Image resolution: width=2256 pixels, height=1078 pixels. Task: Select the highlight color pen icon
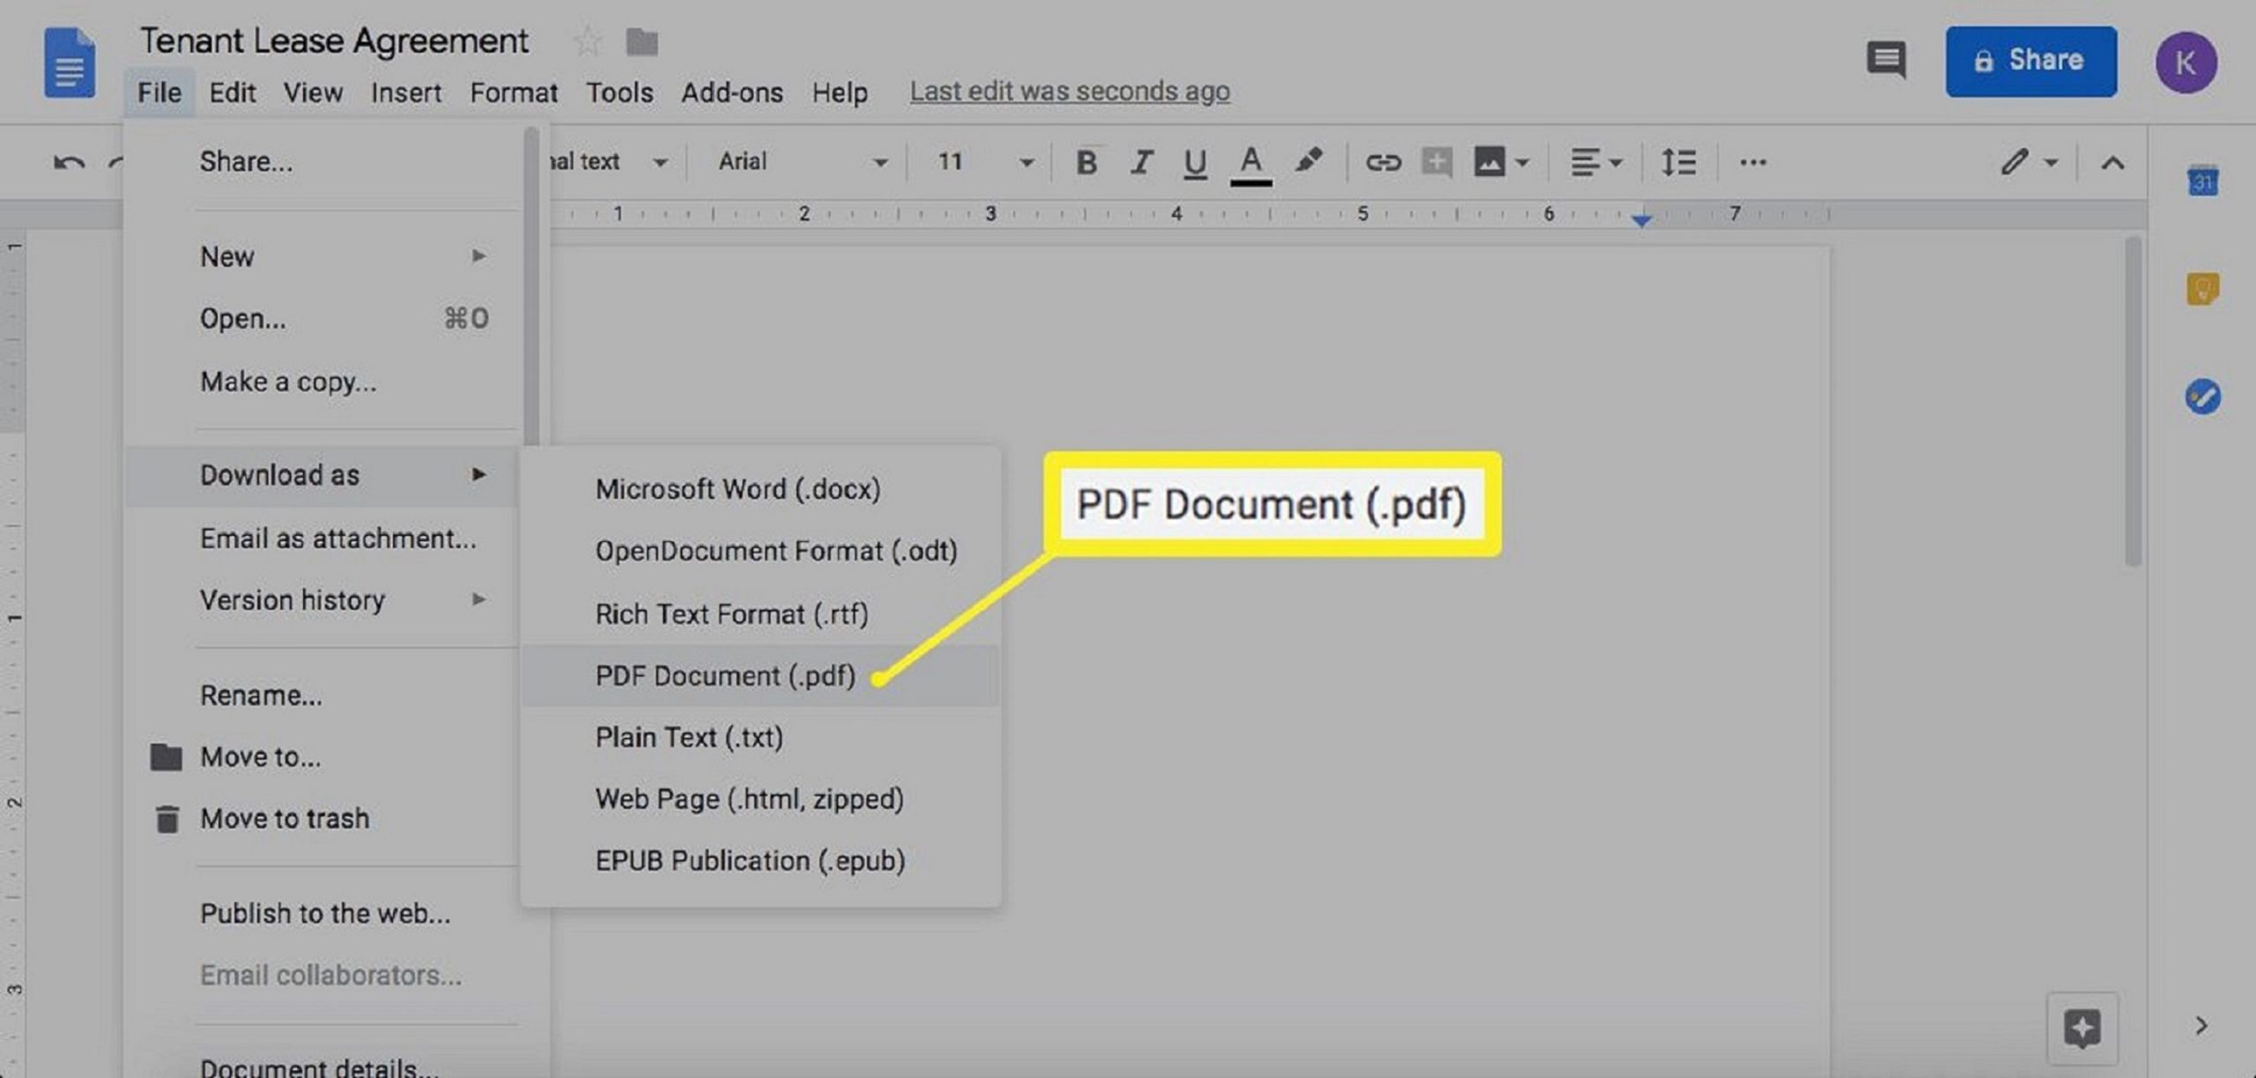point(1308,160)
